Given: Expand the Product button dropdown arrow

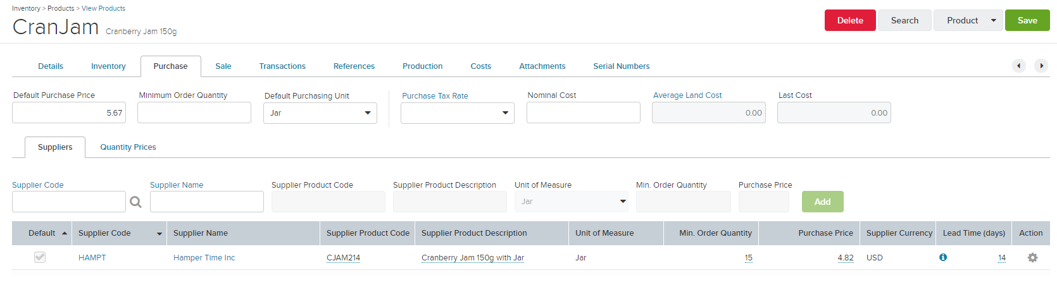Looking at the screenshot, I should (994, 20).
